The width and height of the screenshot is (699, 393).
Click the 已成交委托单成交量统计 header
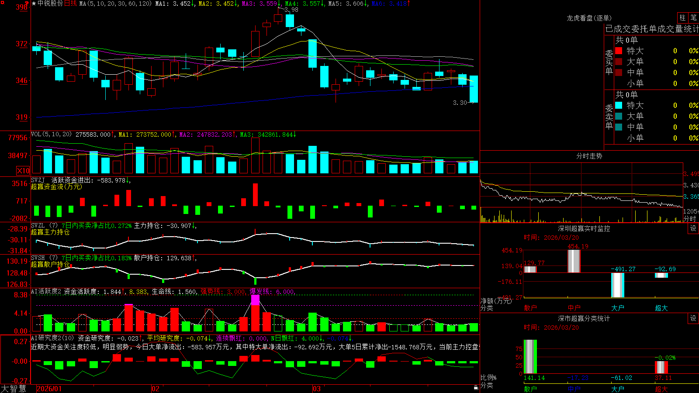pyautogui.click(x=652, y=29)
